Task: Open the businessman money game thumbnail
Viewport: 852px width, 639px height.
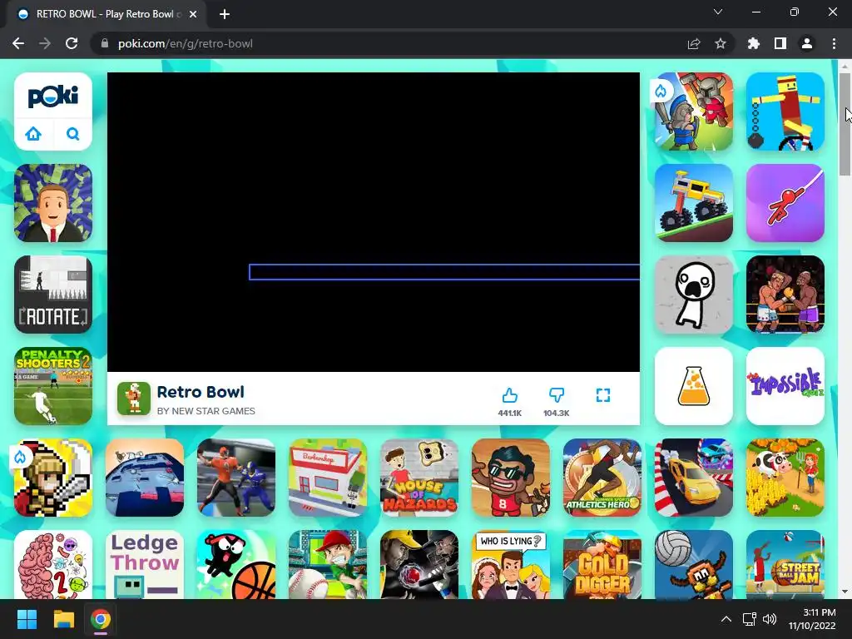Action: point(53,203)
